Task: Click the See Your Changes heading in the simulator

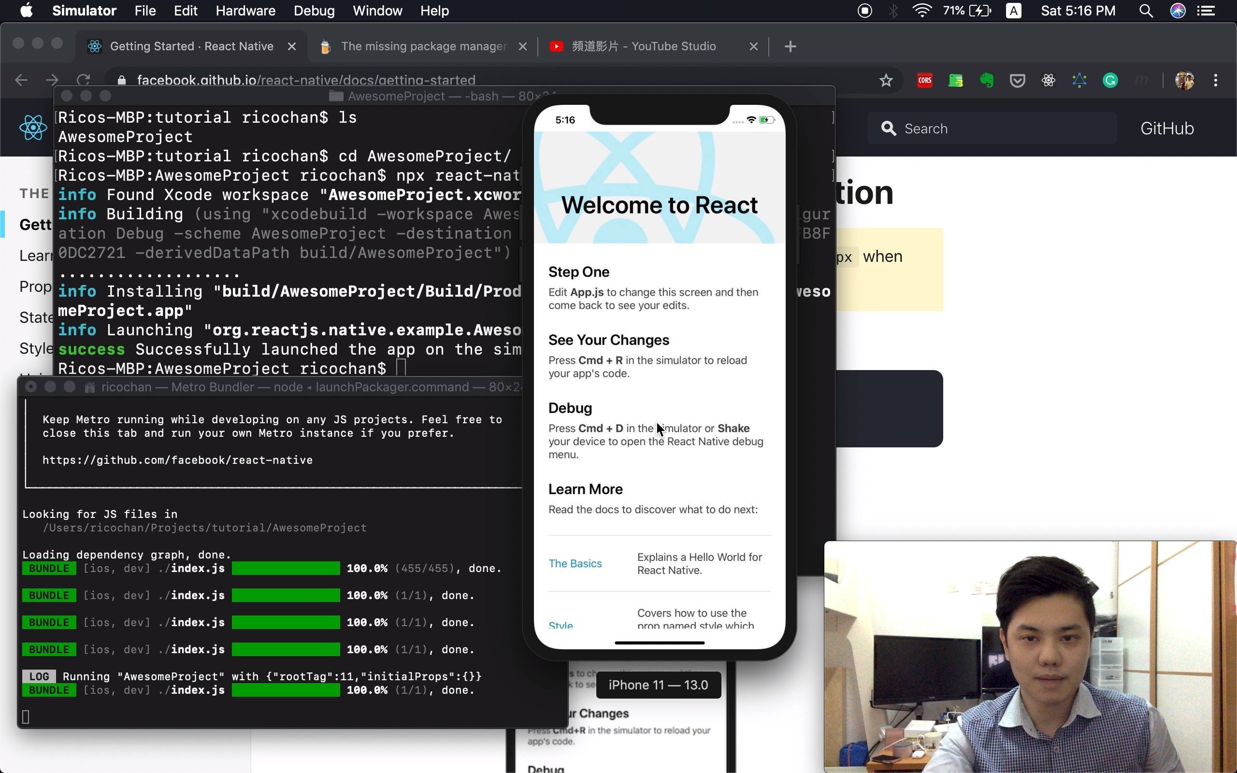Action: click(x=608, y=340)
